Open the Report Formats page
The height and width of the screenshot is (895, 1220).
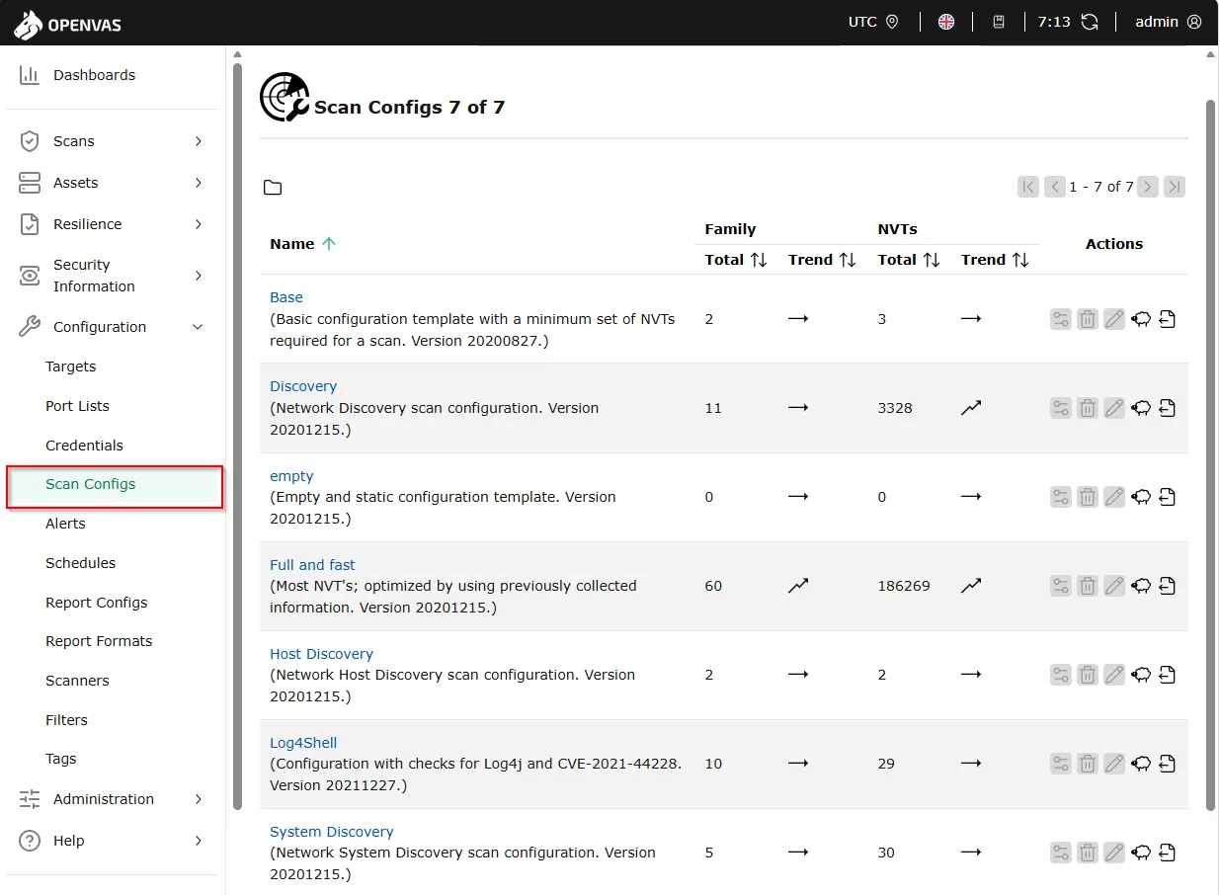coord(99,641)
